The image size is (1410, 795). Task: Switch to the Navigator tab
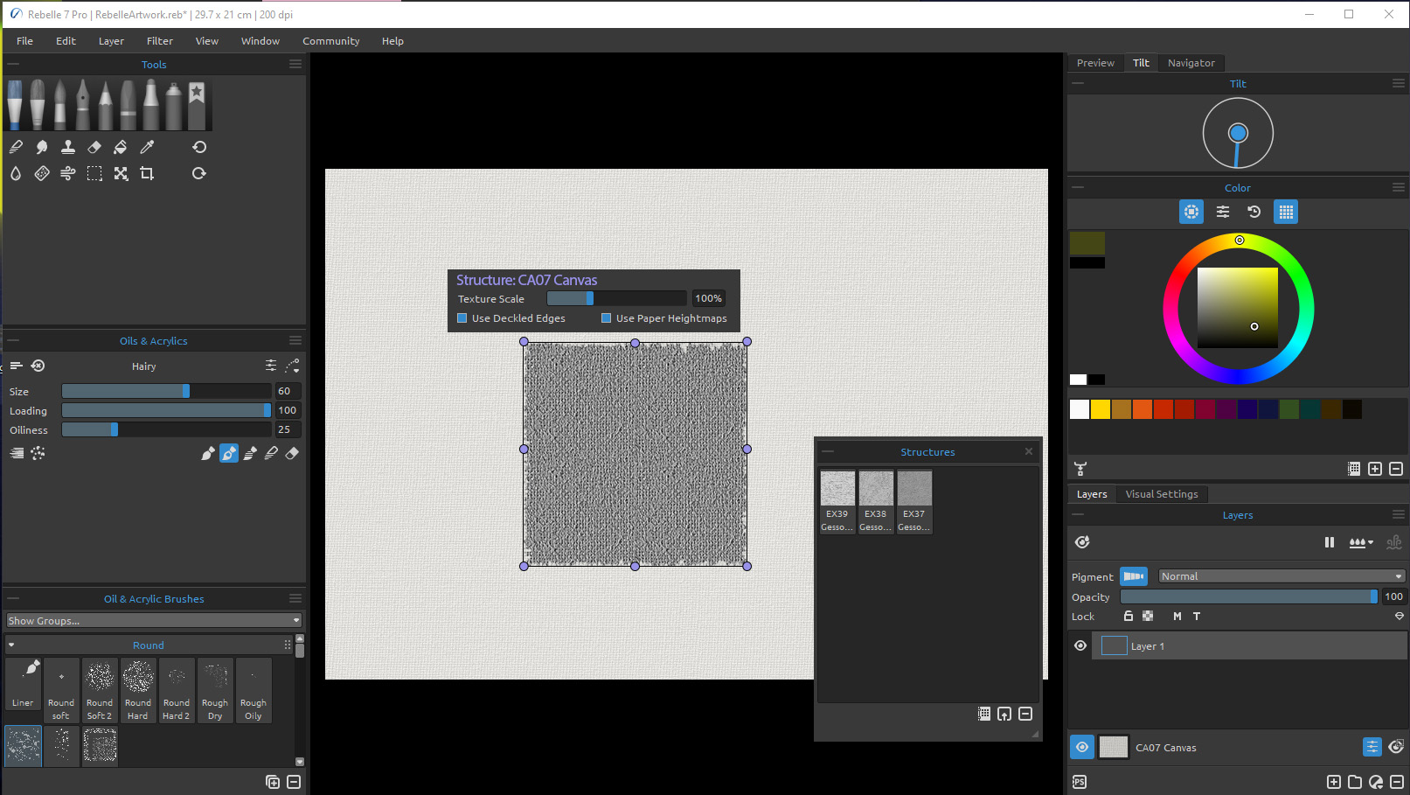click(1191, 62)
